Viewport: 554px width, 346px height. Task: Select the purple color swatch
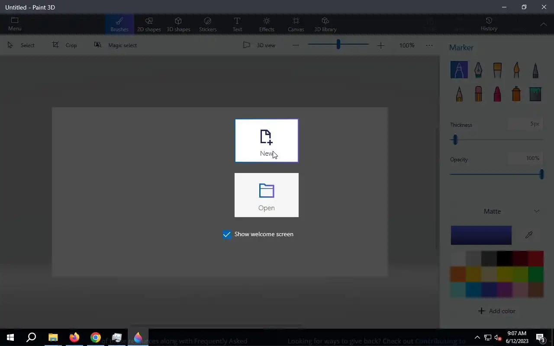(505, 290)
